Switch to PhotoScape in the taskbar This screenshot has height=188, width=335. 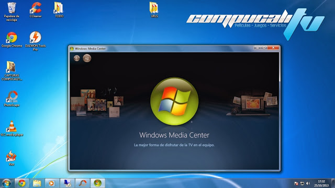click(x=82, y=183)
